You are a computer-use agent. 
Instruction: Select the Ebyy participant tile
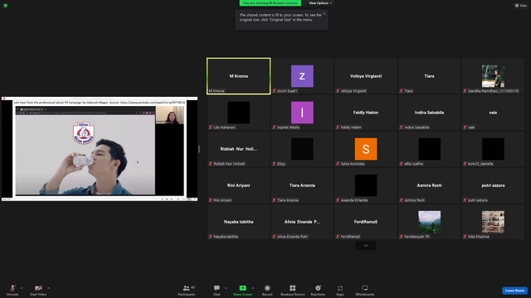click(x=302, y=149)
